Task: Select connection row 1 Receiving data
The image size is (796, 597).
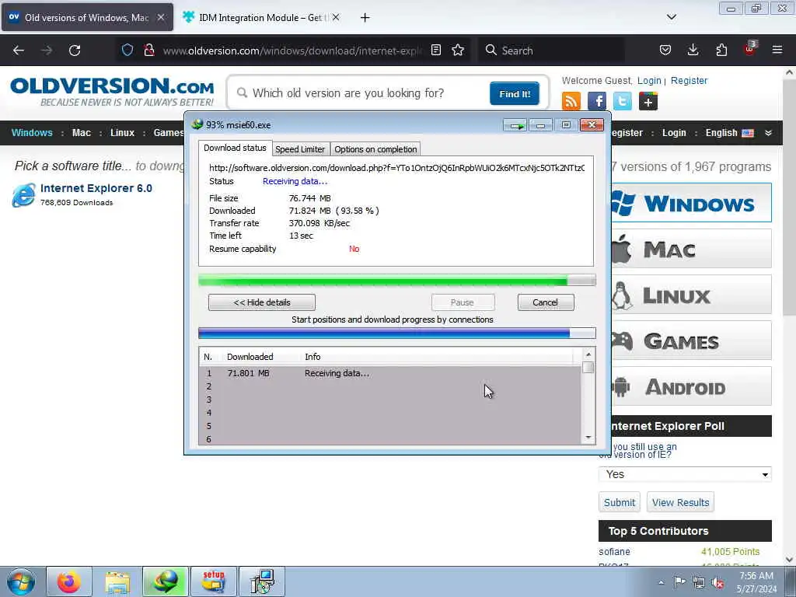Action: [x=390, y=373]
